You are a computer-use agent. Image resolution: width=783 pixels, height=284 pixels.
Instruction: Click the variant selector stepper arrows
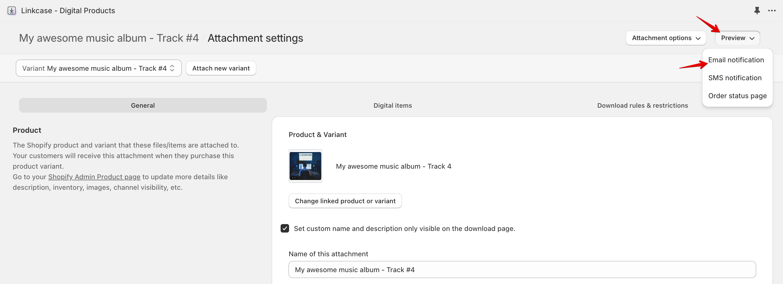click(172, 68)
